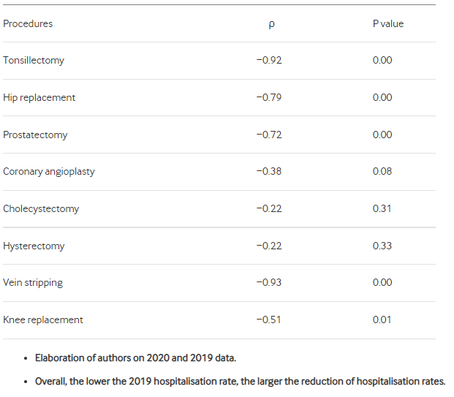Select the −0.79 value for Hip replacement
The height and width of the screenshot is (397, 454).
pos(269,97)
